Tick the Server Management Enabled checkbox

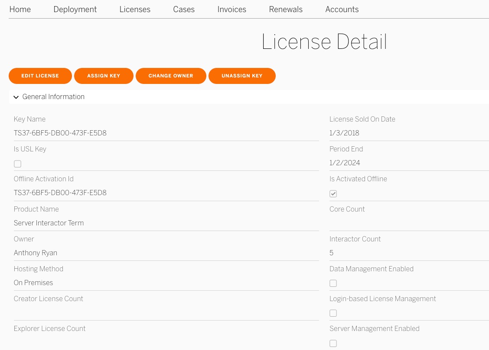(333, 344)
